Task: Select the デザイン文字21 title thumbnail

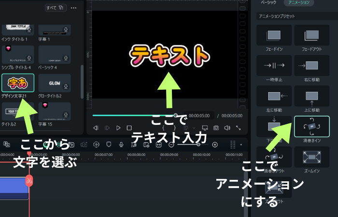Action: click(18, 83)
